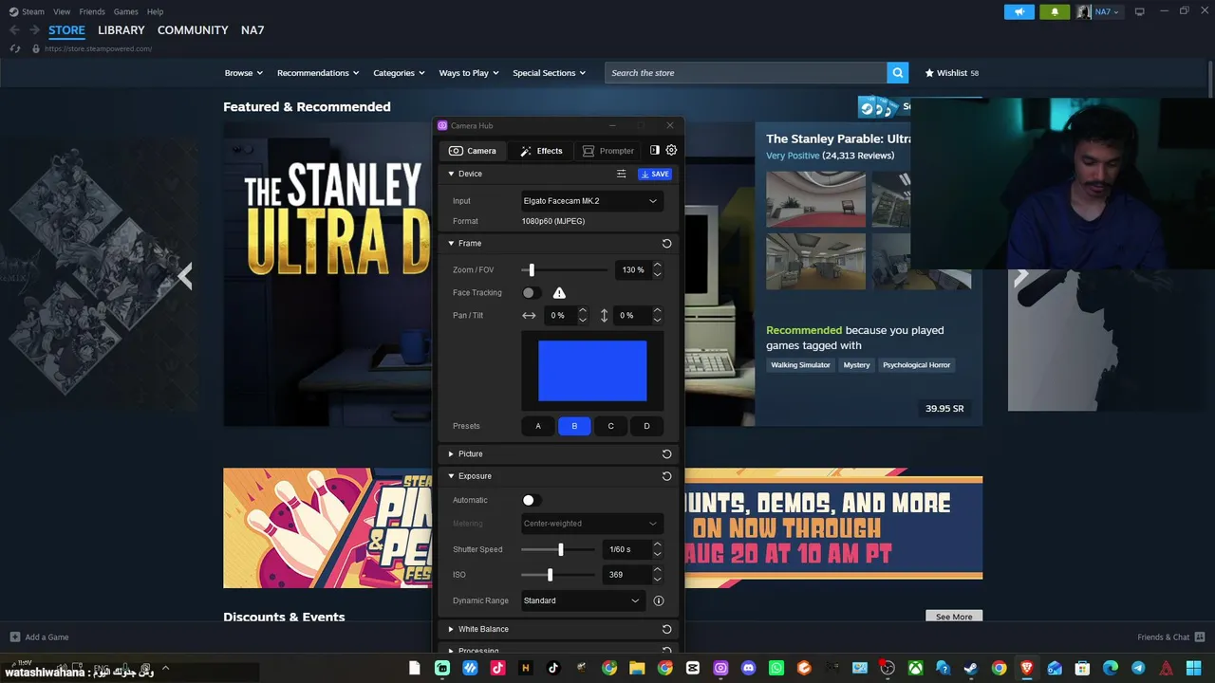Open the Steam View menu
1215x683 pixels.
(x=62, y=11)
